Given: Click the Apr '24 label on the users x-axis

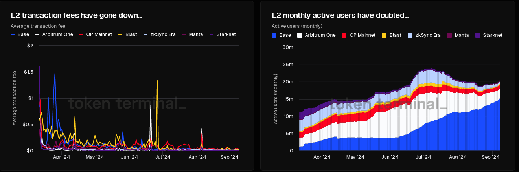Looking at the screenshot, I should click(x=322, y=157).
